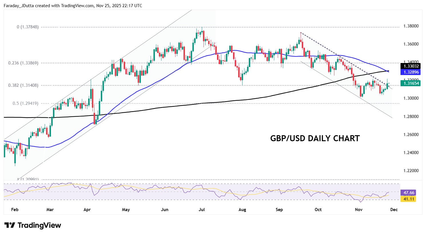
Task: Select the yellow 41.11 RSI average tag
Action: pos(409,199)
